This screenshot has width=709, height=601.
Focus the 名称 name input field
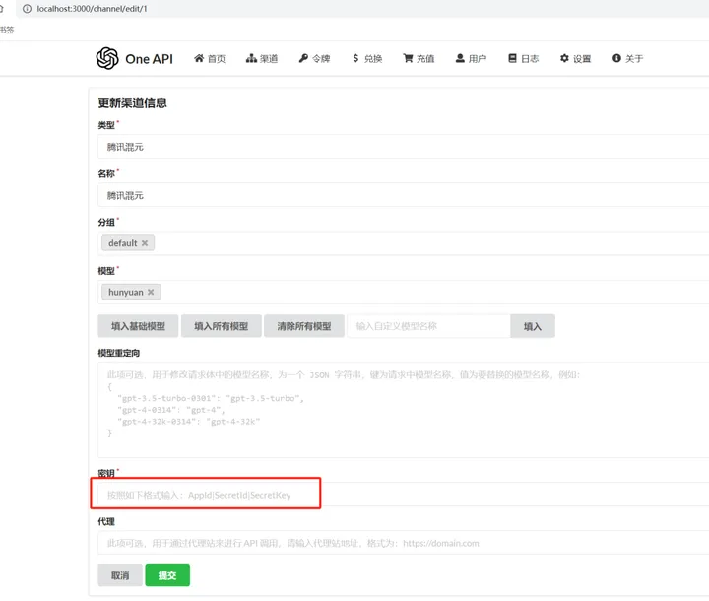pos(404,195)
